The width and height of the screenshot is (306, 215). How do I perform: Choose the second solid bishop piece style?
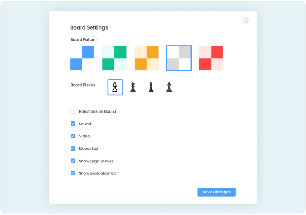point(133,87)
